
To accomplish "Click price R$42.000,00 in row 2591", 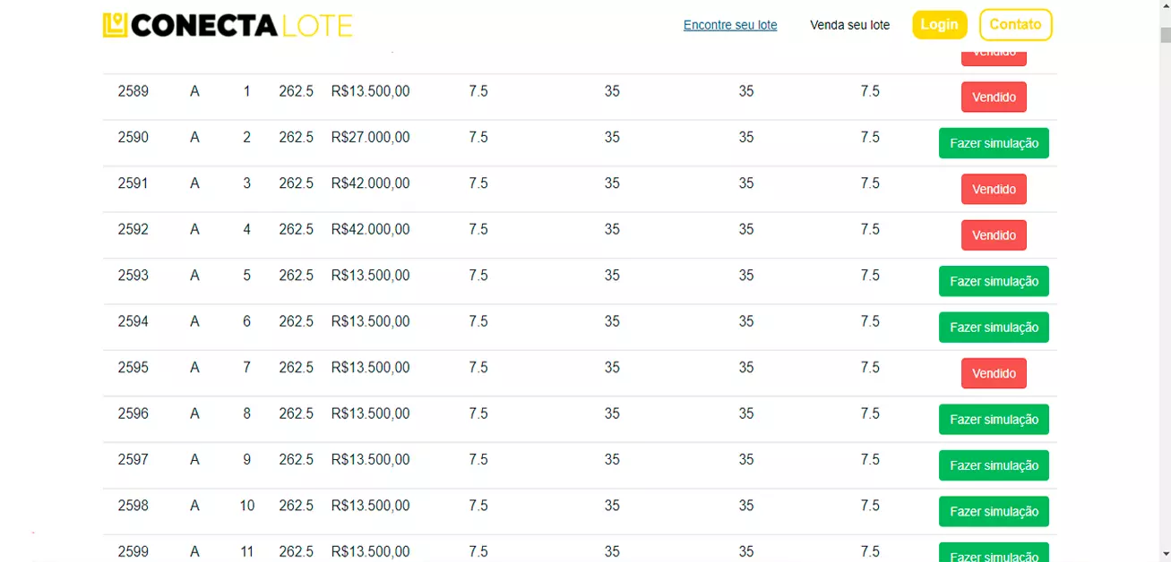I will (370, 183).
